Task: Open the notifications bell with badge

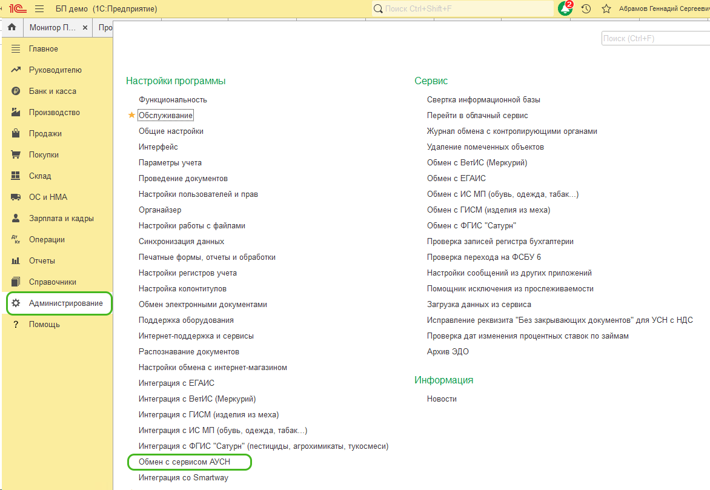Action: click(x=565, y=8)
